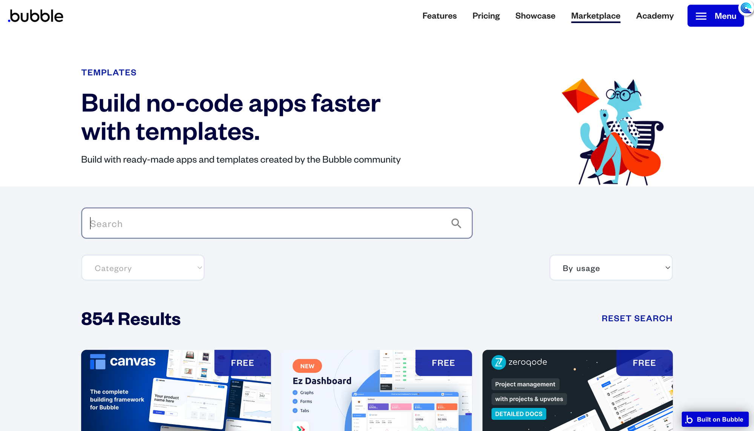Expand the By usage sort dropdown
The width and height of the screenshot is (754, 431).
(611, 268)
